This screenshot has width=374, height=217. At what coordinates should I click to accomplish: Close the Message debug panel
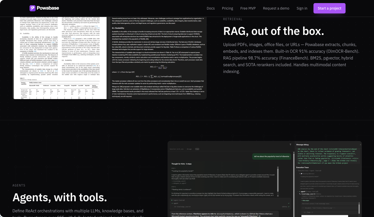coord(360,145)
